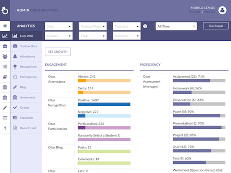Open the people group rail icon

coord(5,56)
